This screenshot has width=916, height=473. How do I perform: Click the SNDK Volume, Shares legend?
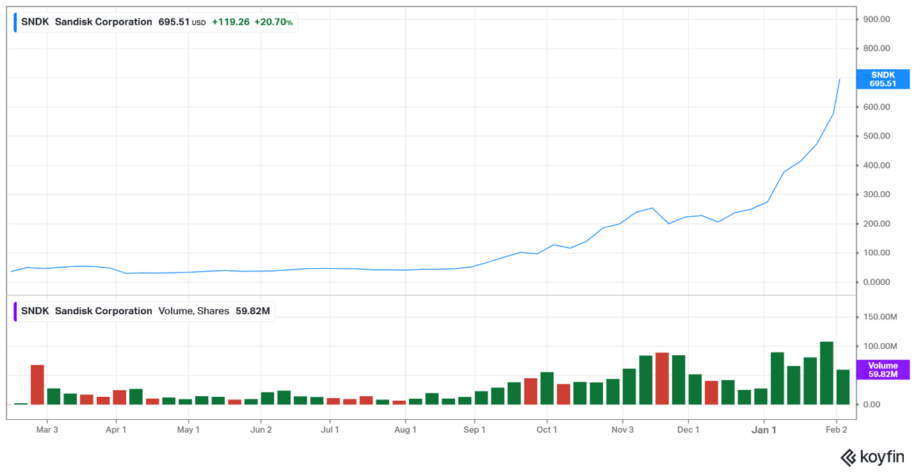pos(144,311)
